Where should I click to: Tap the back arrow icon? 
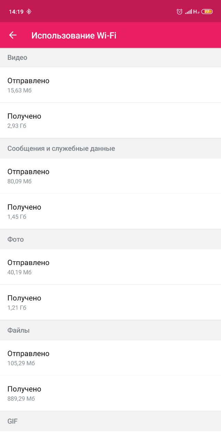(13, 35)
